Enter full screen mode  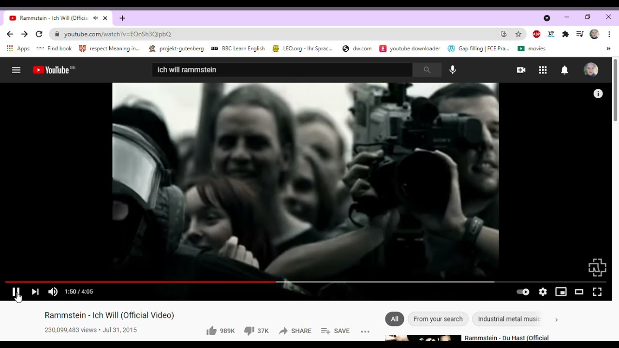pyautogui.click(x=597, y=291)
